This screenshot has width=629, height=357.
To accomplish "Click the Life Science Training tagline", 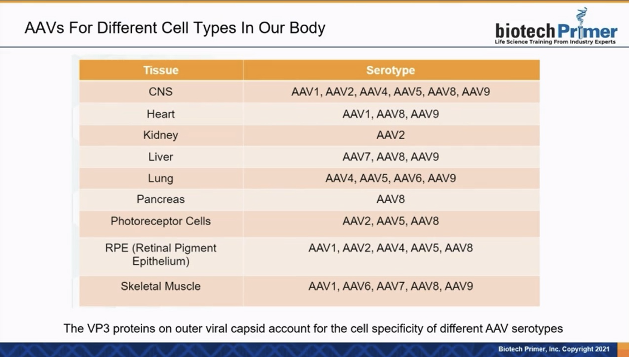I will [x=555, y=42].
